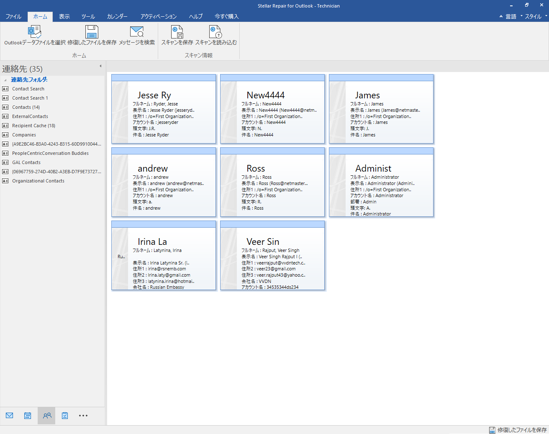Open the アクティベーション tab
Screen dimensions: 549x434
coord(159,16)
